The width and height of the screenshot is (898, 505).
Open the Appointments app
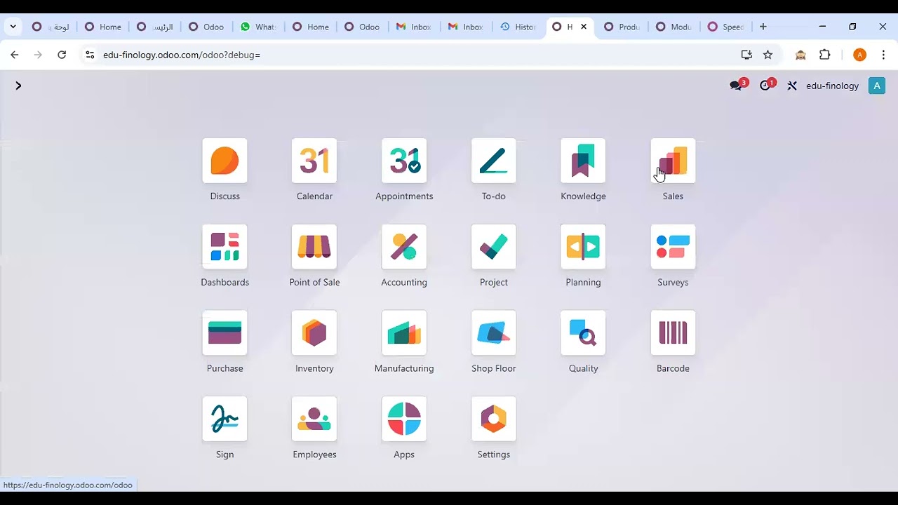[404, 161]
